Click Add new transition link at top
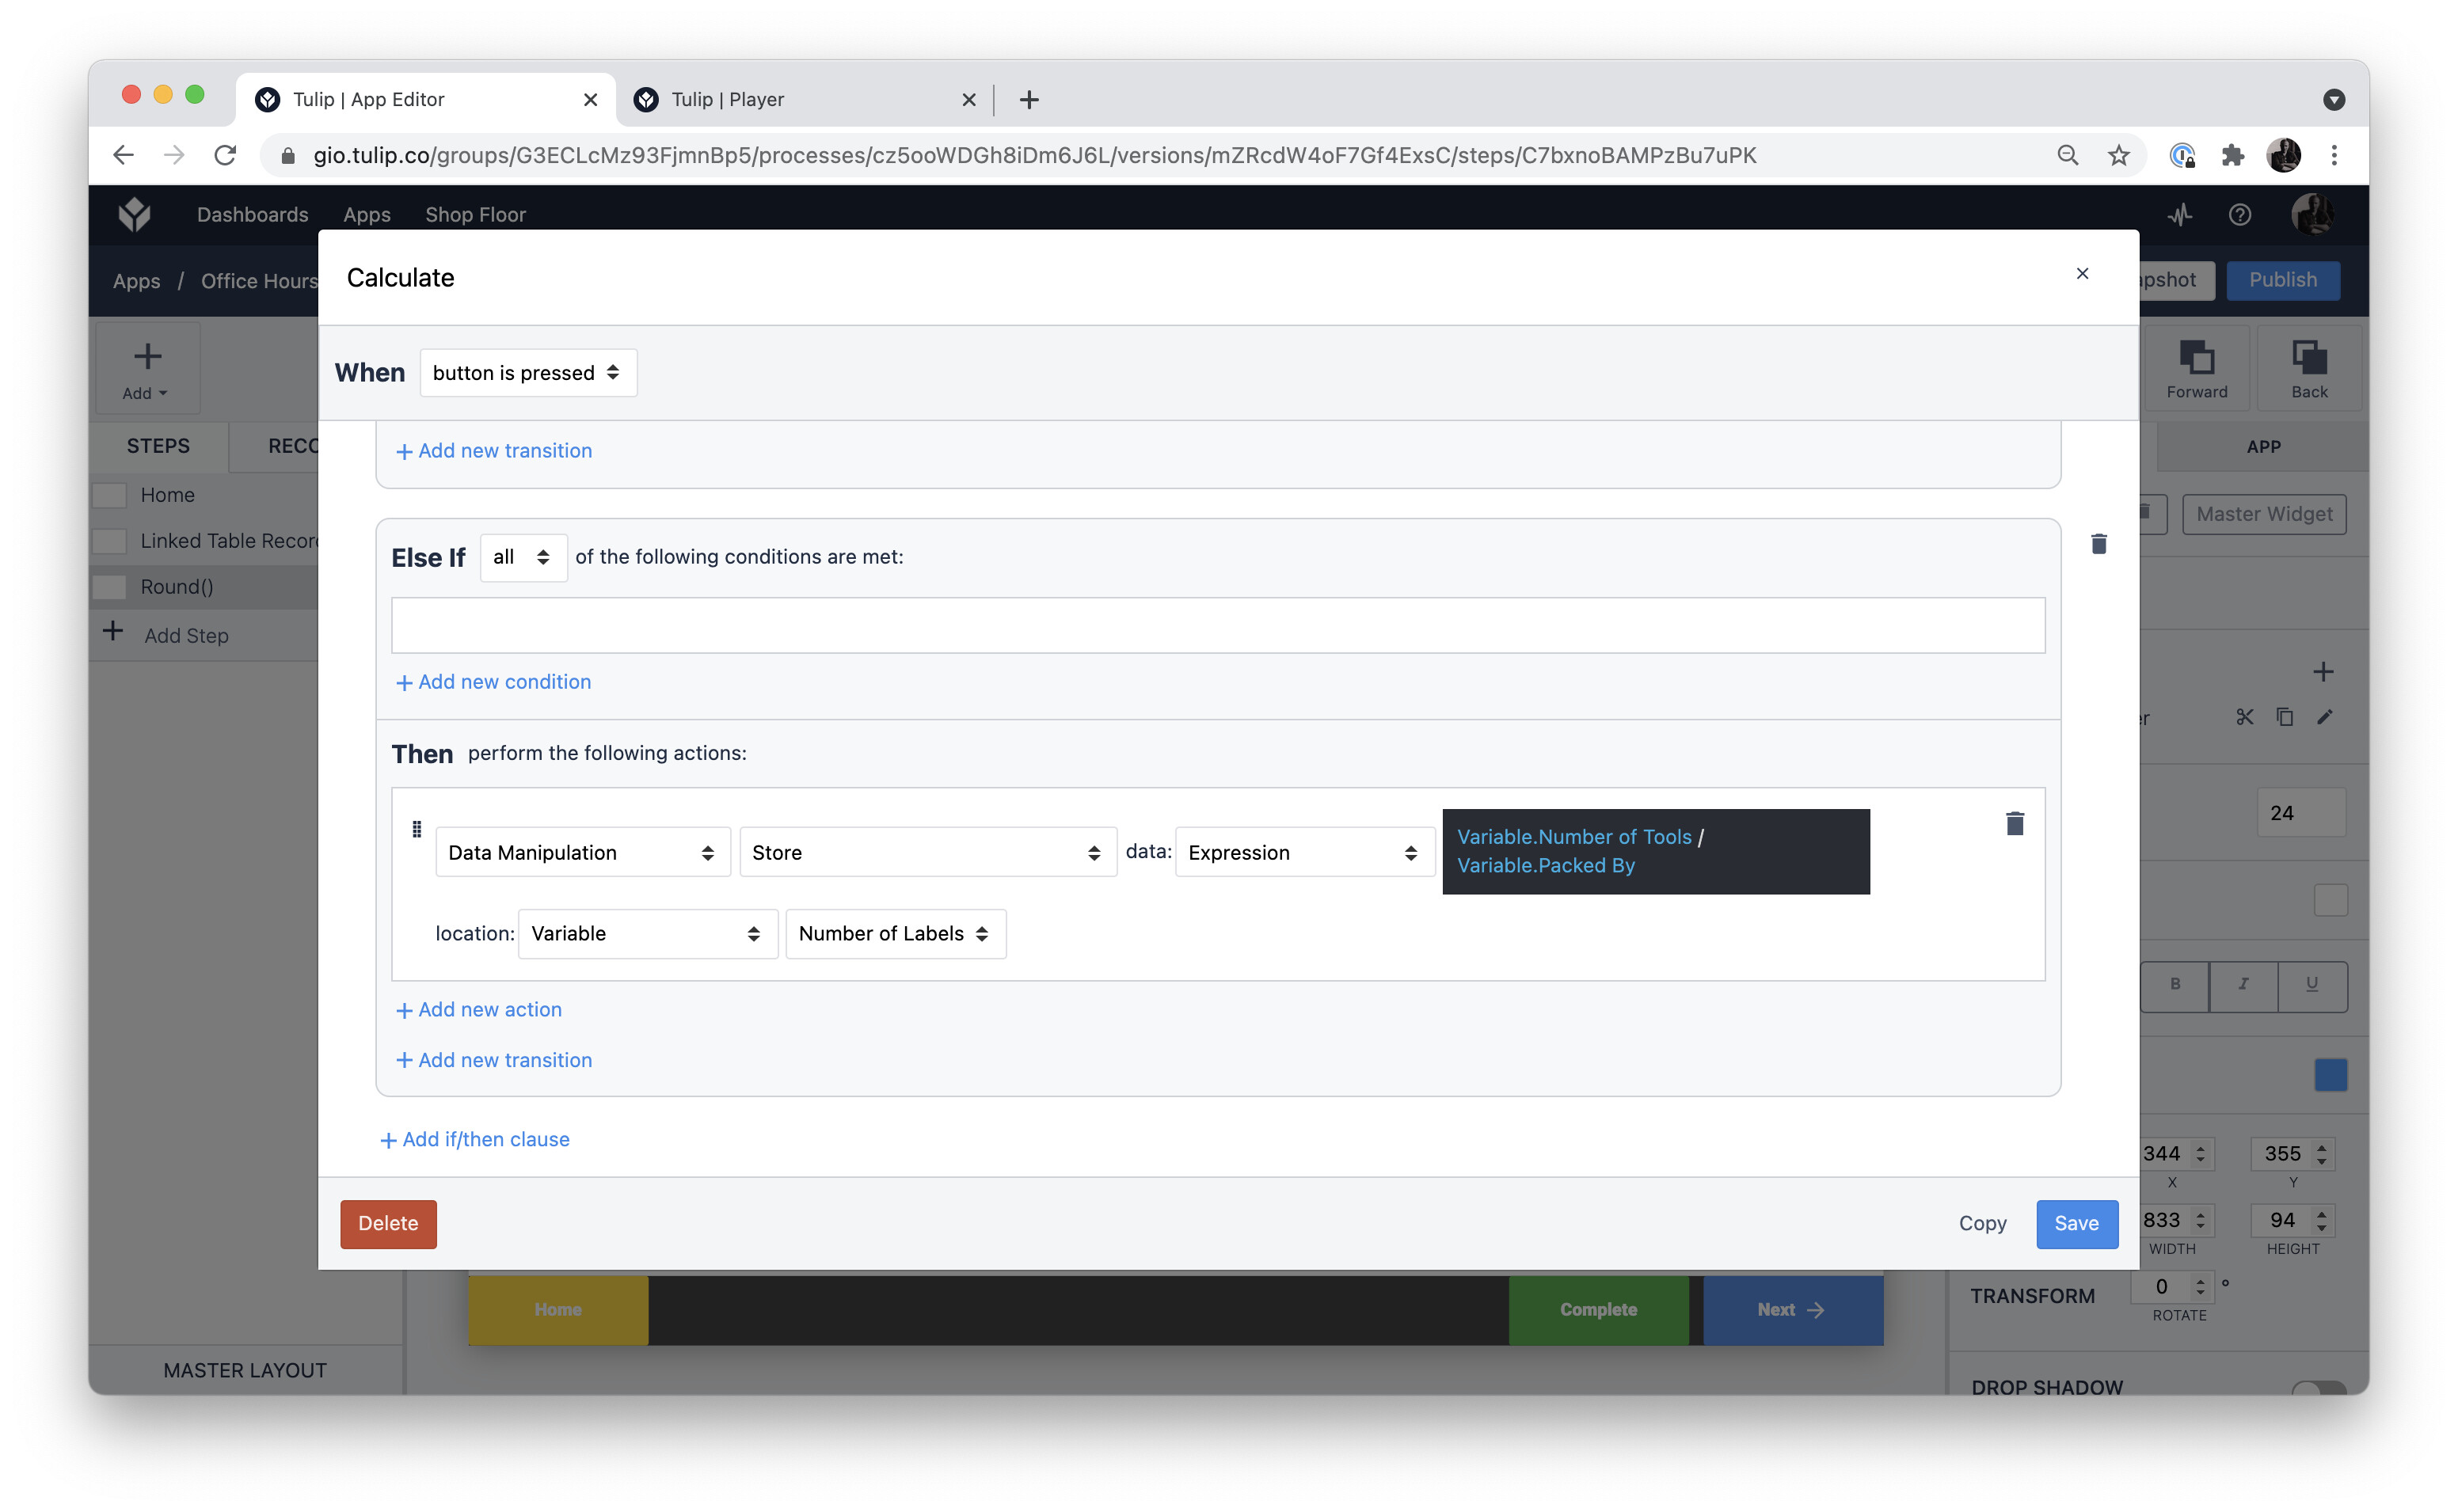Viewport: 2458px width, 1512px height. tap(494, 451)
